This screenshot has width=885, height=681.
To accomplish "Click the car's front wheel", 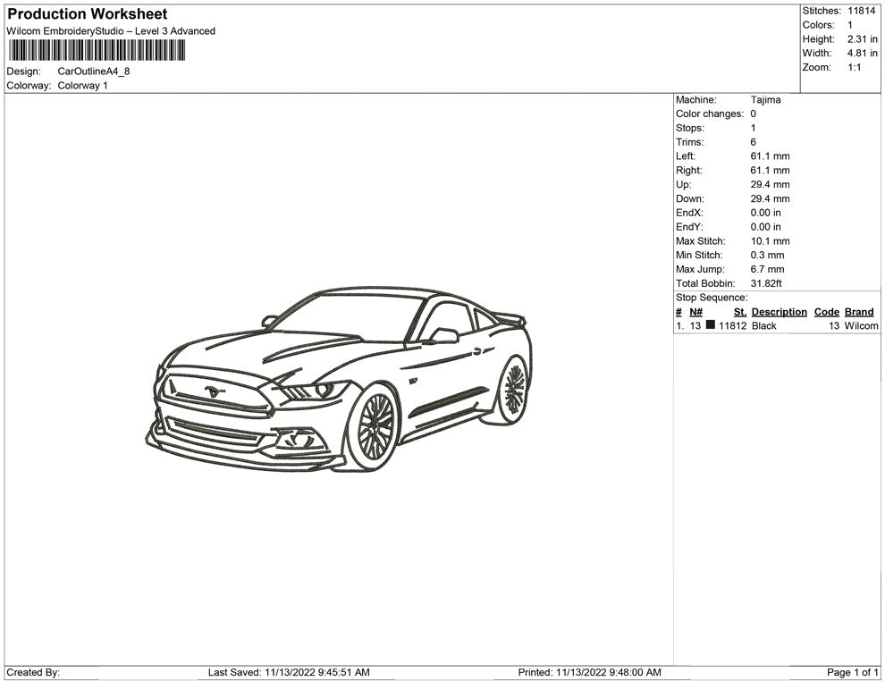I will tap(375, 426).
